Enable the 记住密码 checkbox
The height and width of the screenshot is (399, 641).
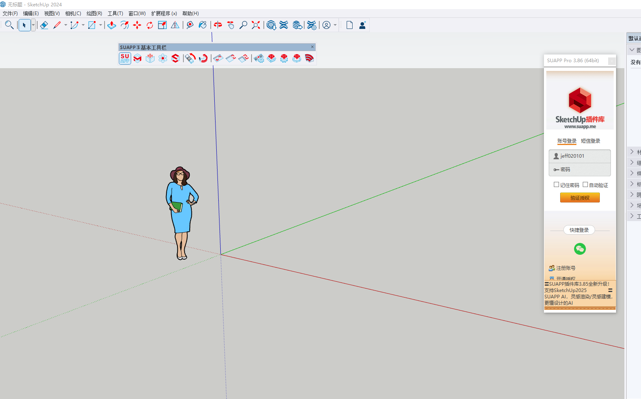coord(556,185)
